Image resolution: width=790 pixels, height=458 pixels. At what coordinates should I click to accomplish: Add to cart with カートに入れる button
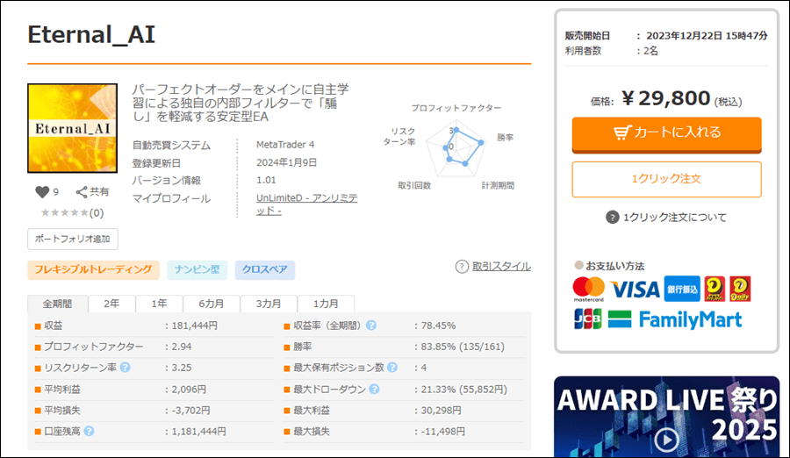(x=666, y=133)
